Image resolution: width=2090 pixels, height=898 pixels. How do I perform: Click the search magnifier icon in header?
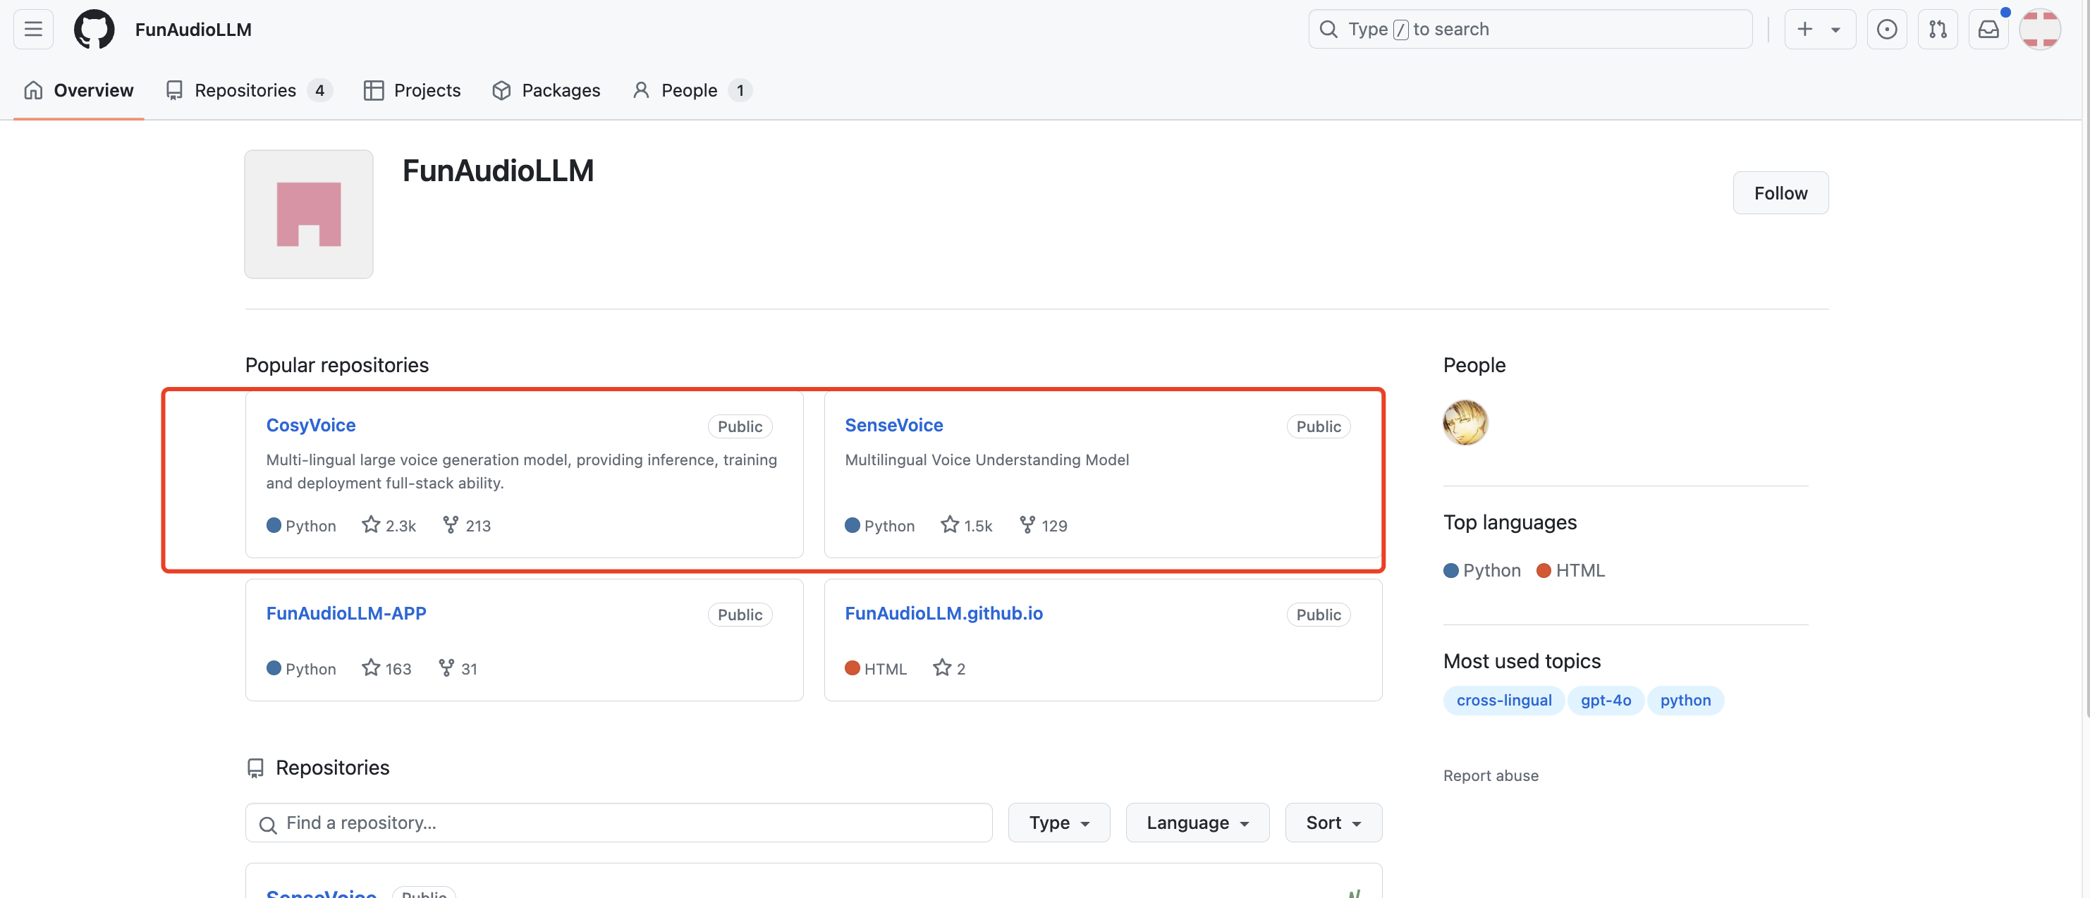(1328, 29)
